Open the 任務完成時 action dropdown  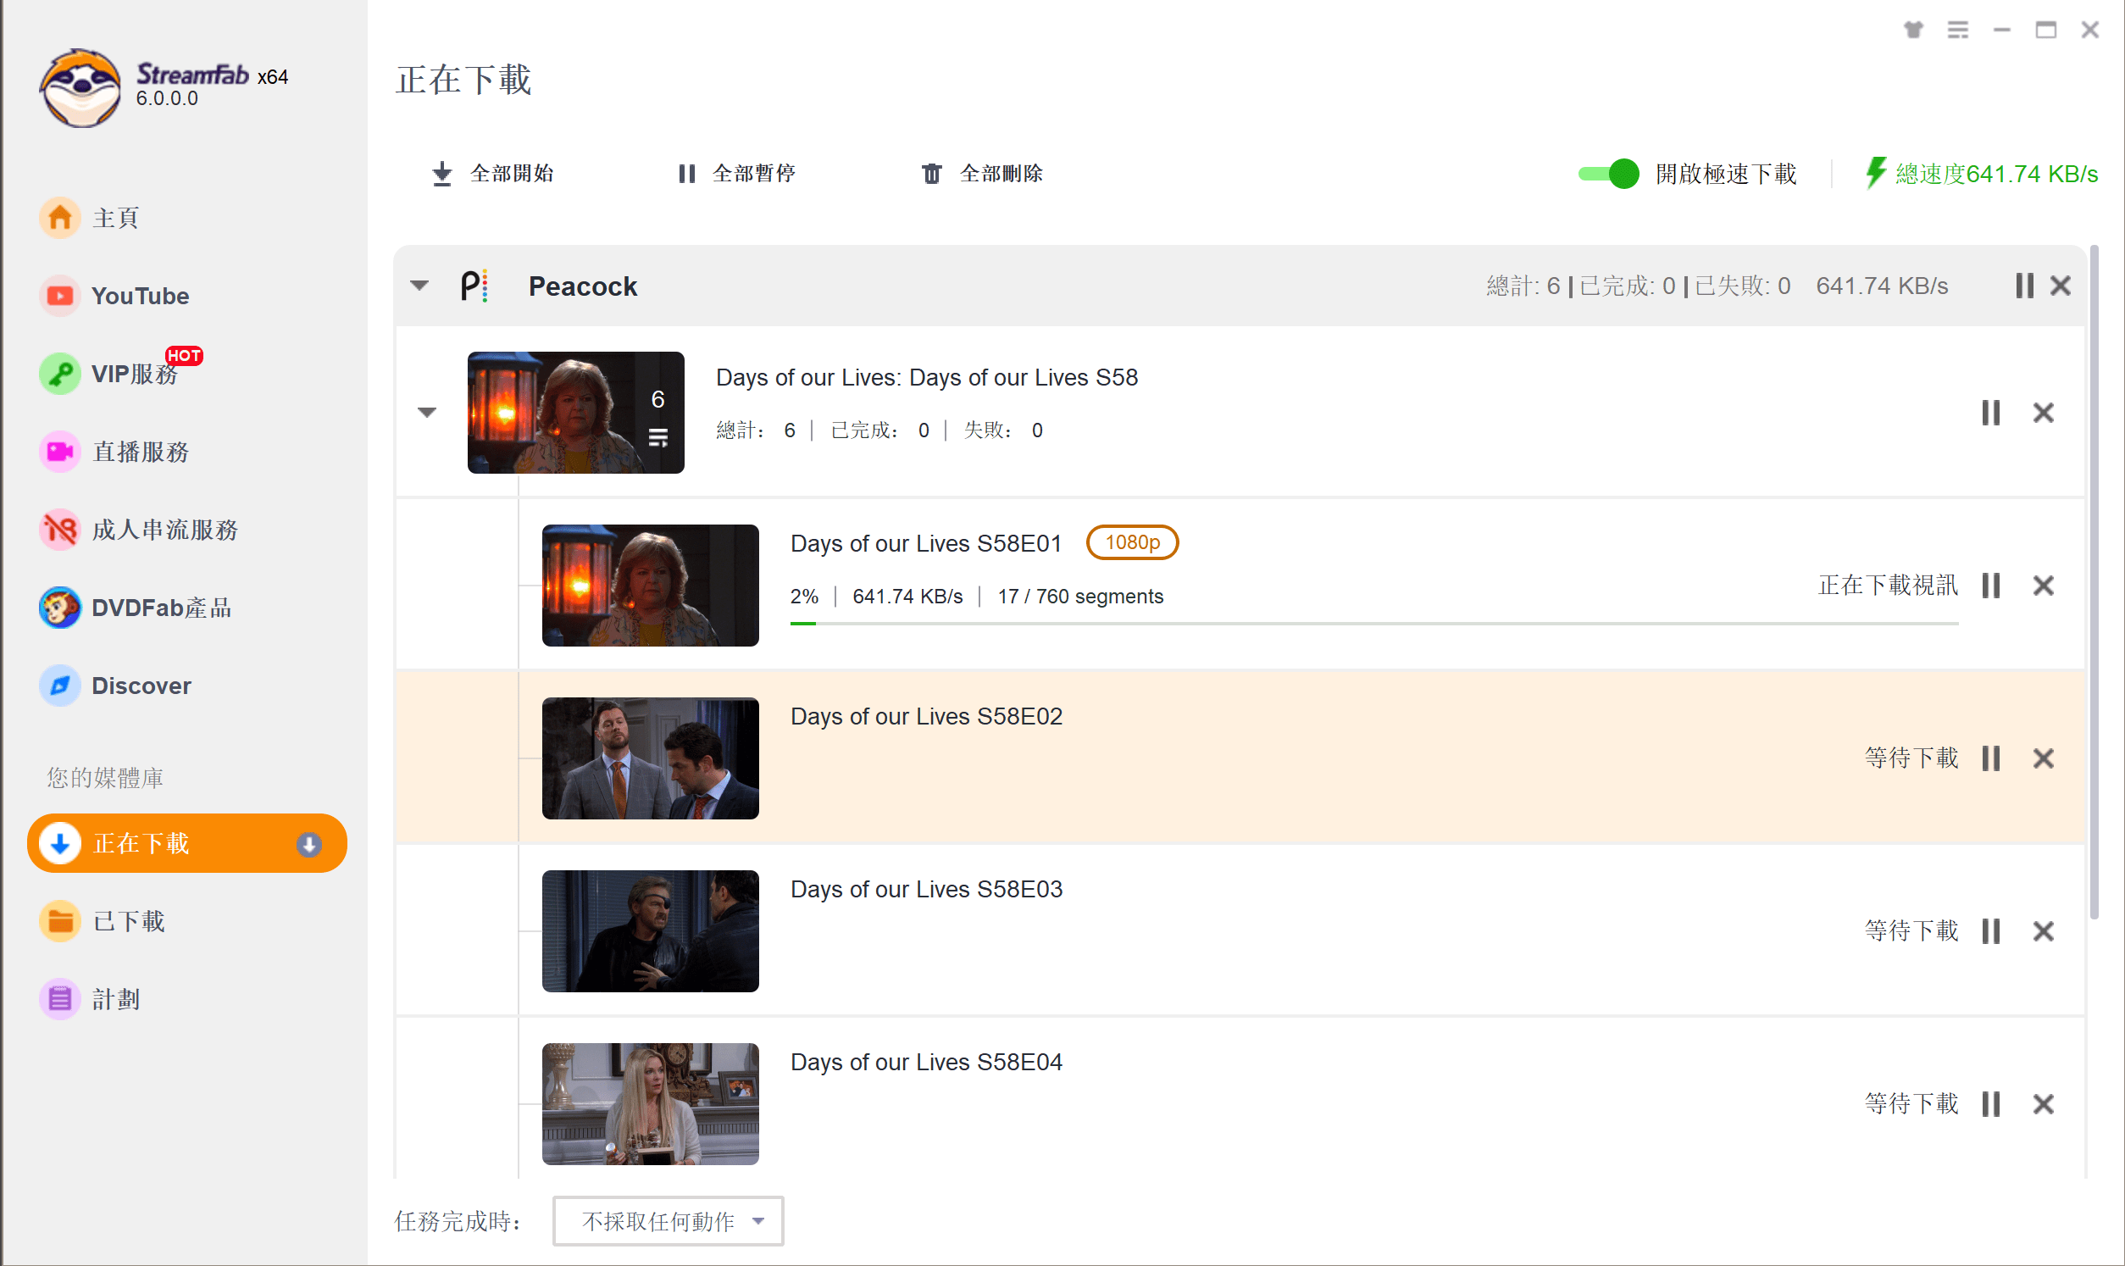(668, 1221)
